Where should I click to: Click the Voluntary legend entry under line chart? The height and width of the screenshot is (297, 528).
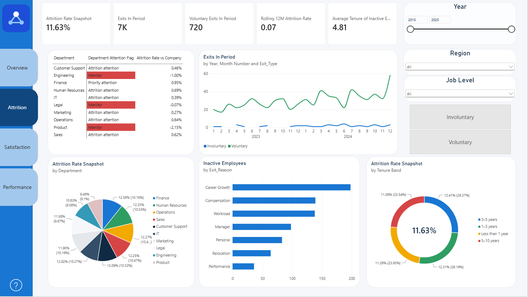coord(238,146)
